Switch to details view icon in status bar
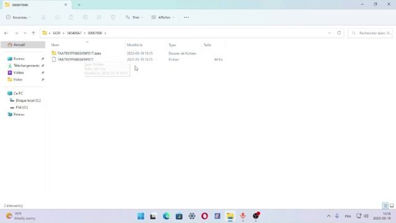The width and height of the screenshot is (396, 223). point(385,206)
